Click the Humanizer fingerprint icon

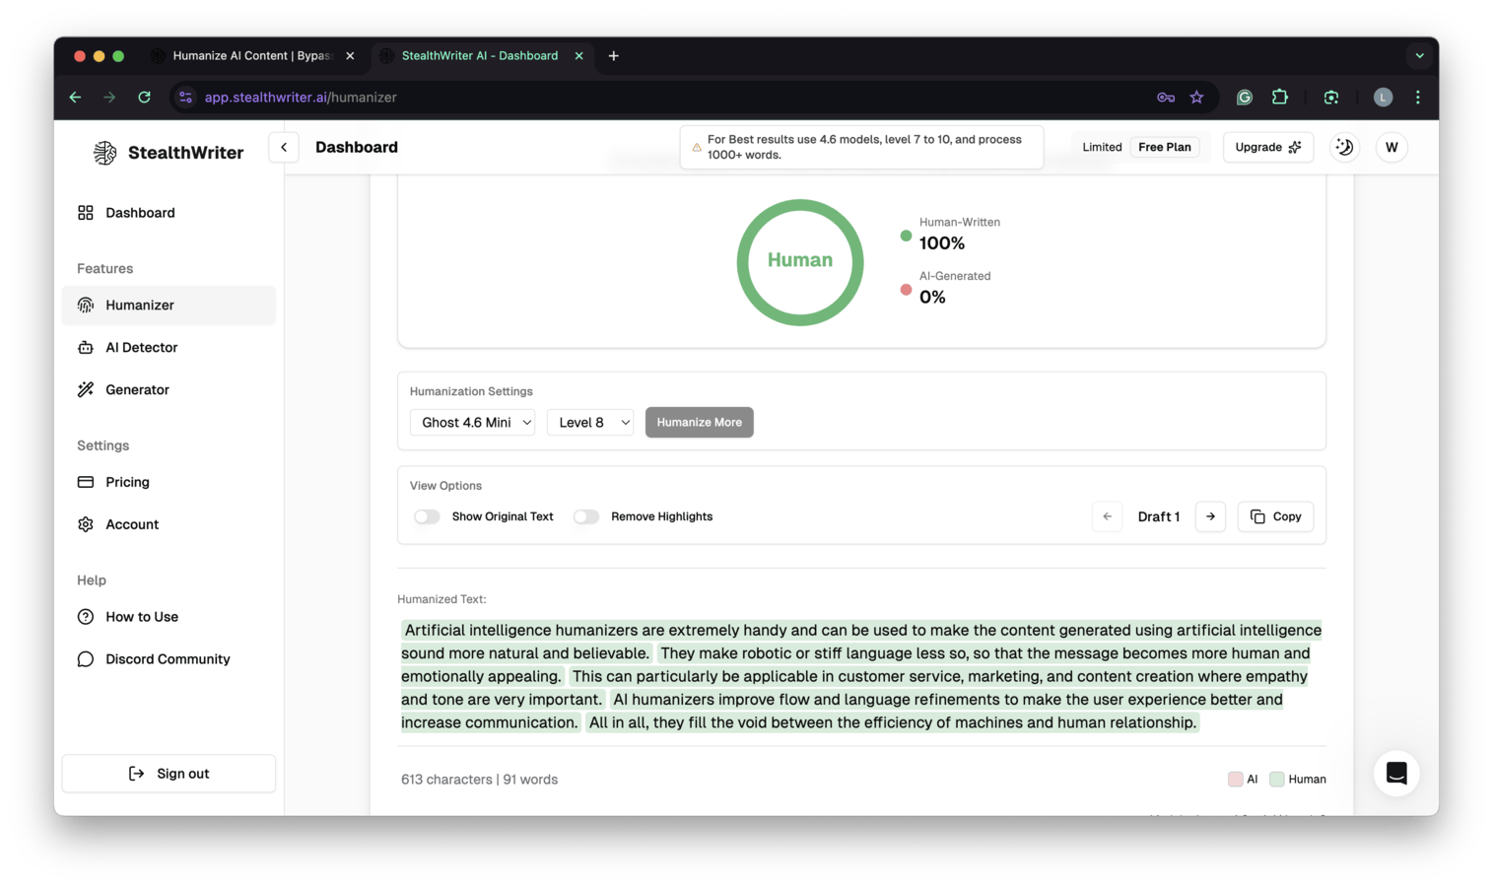86,306
